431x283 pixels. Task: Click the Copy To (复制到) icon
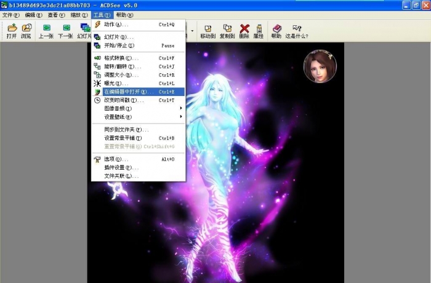tap(227, 31)
